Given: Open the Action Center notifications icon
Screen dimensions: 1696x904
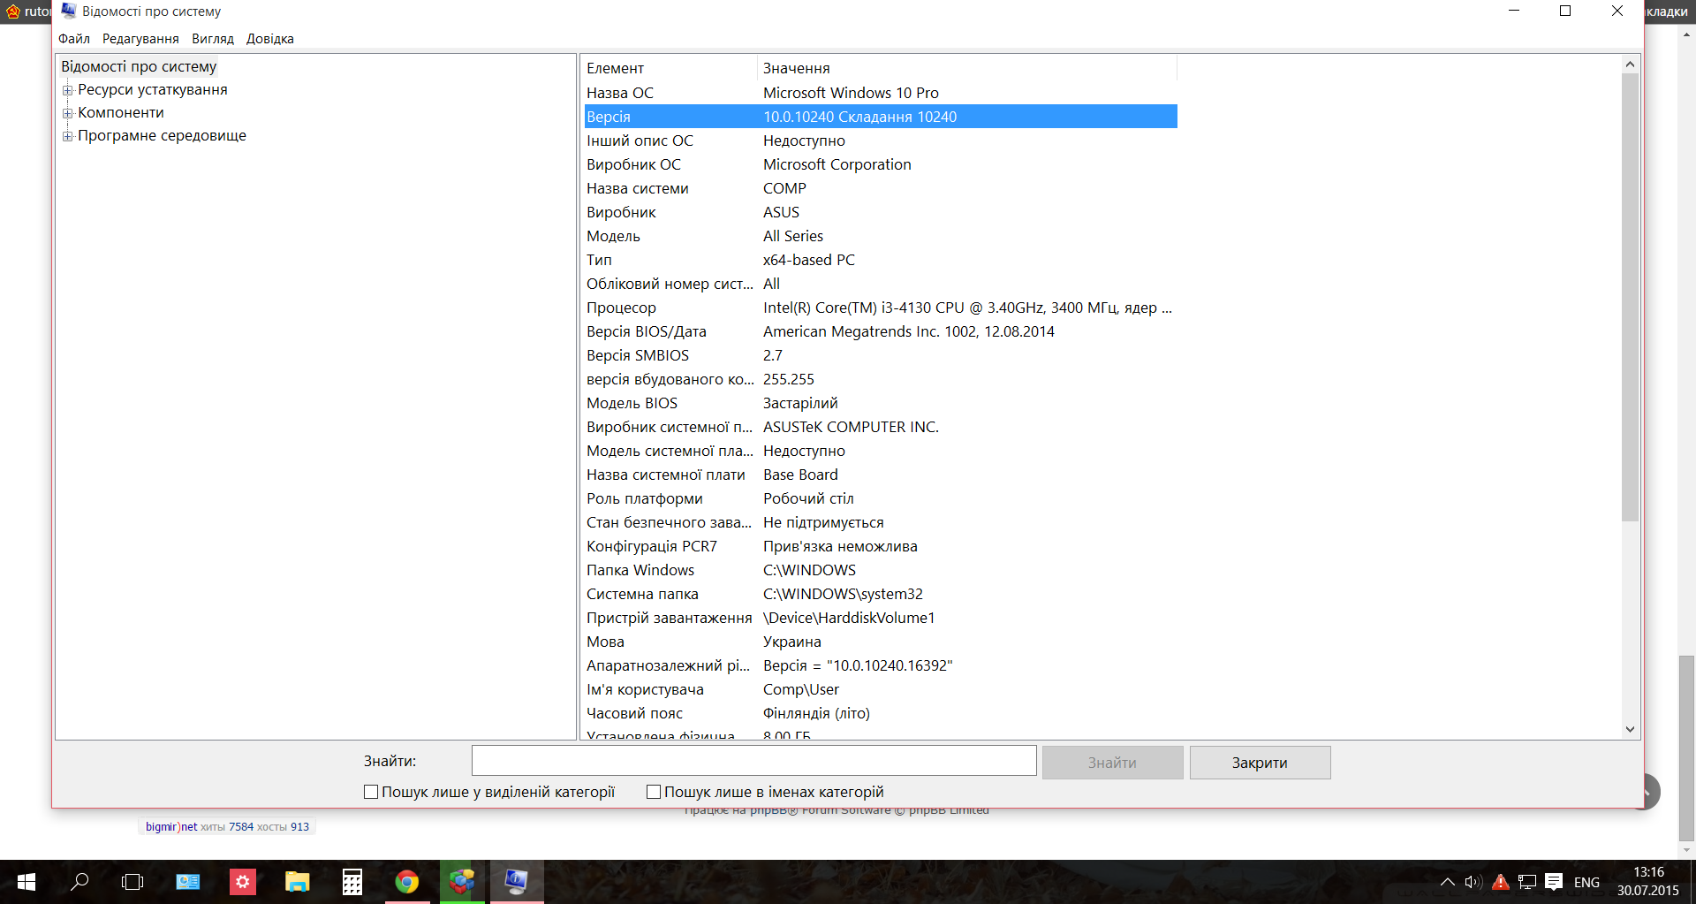Looking at the screenshot, I should [x=1554, y=882].
